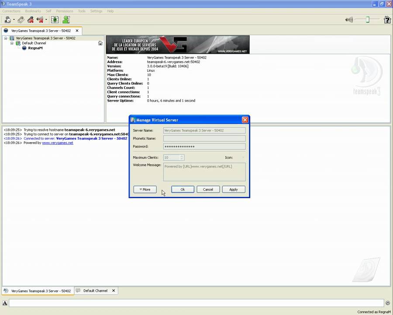Click the text formatting A icon

(x=5, y=303)
